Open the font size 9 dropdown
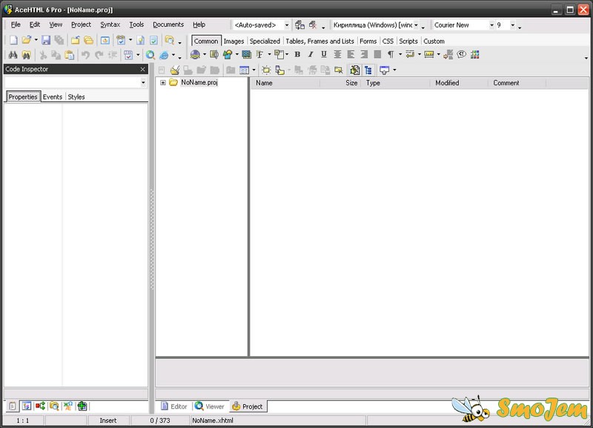Image resolution: width=593 pixels, height=428 pixels. [513, 25]
